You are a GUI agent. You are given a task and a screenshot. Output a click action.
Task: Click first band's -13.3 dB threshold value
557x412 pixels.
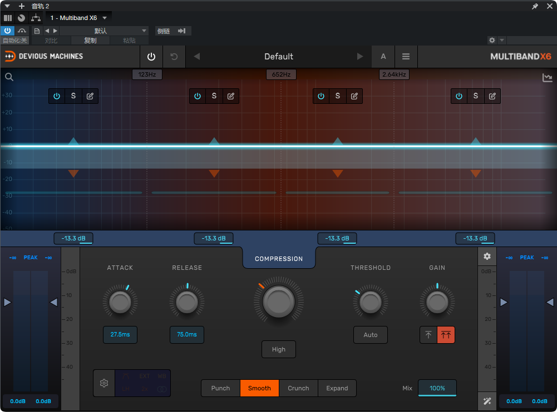coord(73,238)
